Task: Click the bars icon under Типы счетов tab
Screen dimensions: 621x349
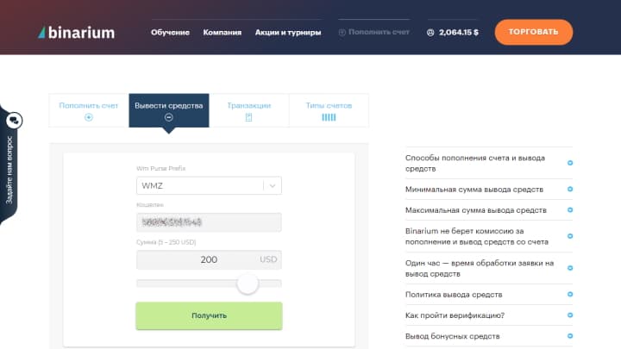Action: [329, 117]
